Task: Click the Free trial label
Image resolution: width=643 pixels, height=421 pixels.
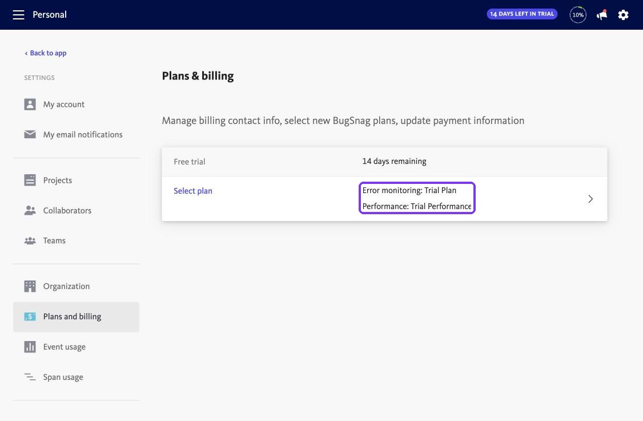Action: click(190, 162)
